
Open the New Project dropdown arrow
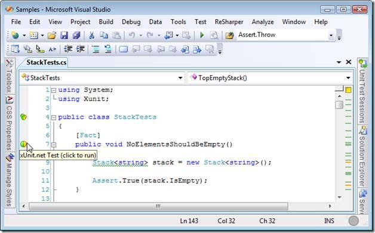point(24,36)
